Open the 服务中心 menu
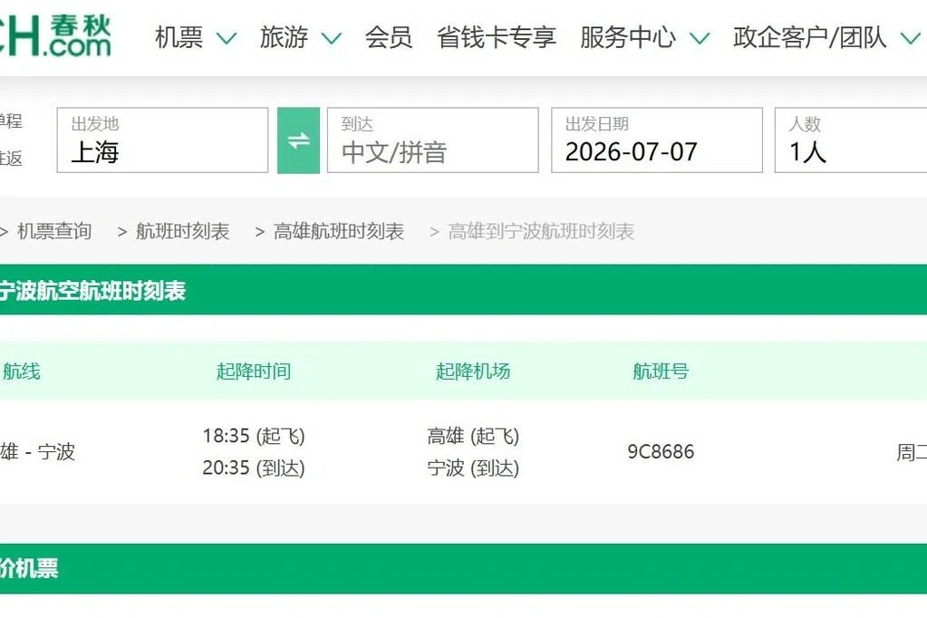927x618 pixels. coord(628,37)
